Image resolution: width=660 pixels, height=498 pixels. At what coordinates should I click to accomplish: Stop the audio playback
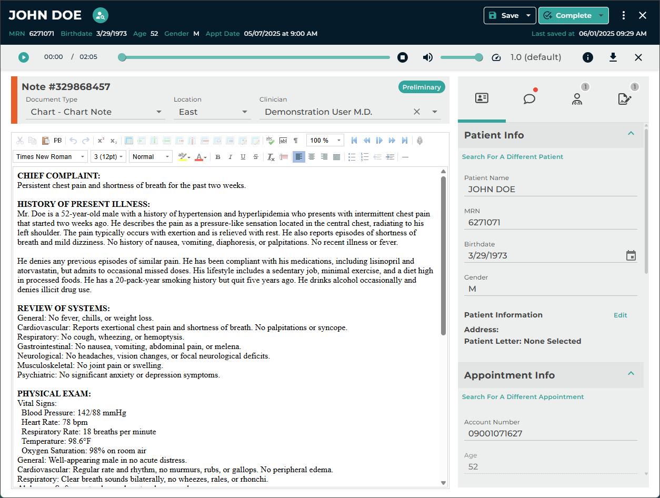(403, 57)
